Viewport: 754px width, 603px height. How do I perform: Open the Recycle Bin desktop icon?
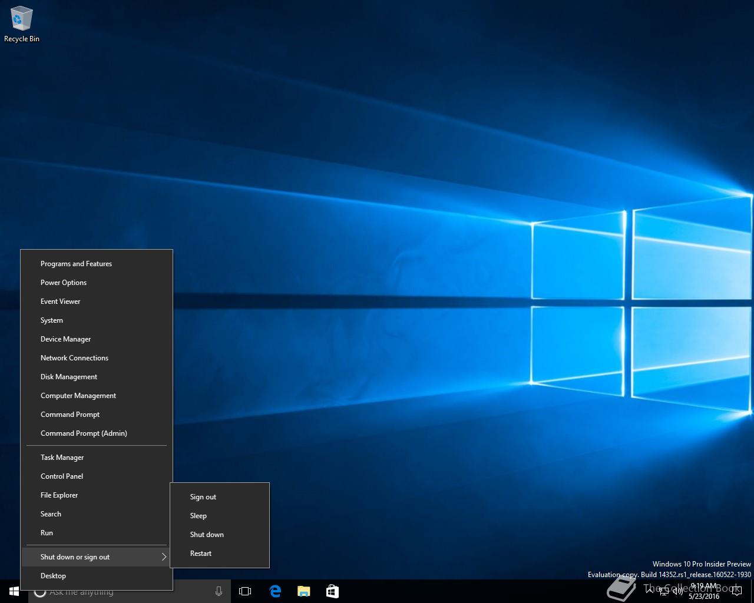[x=22, y=25]
